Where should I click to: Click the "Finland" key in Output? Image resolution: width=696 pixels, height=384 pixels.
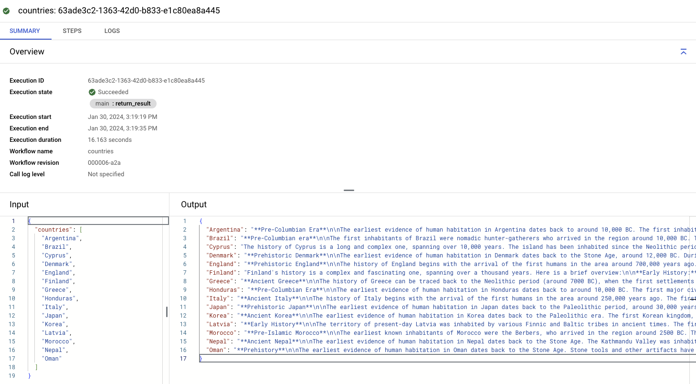pos(222,273)
